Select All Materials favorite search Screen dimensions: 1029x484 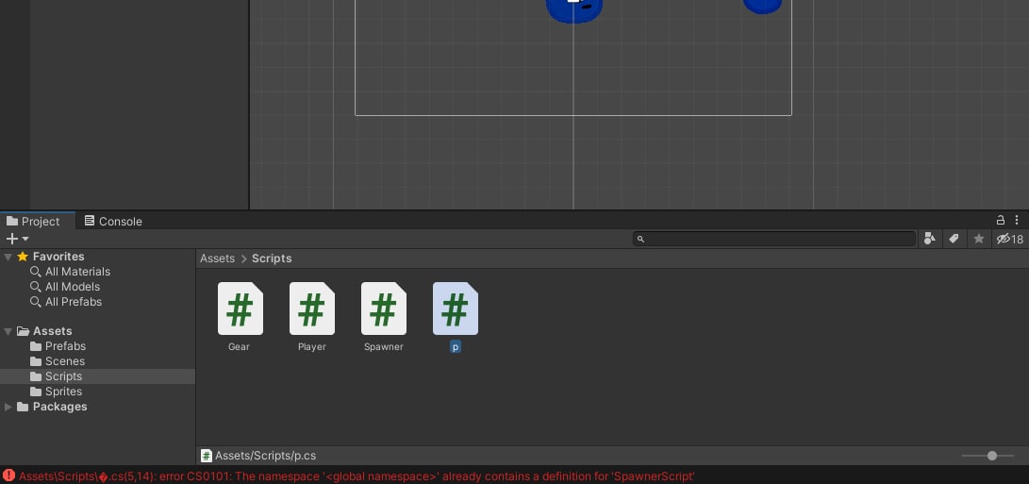77,272
